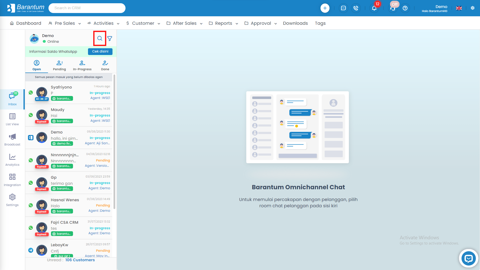Open Broadcast in the sidebar

coord(12,139)
